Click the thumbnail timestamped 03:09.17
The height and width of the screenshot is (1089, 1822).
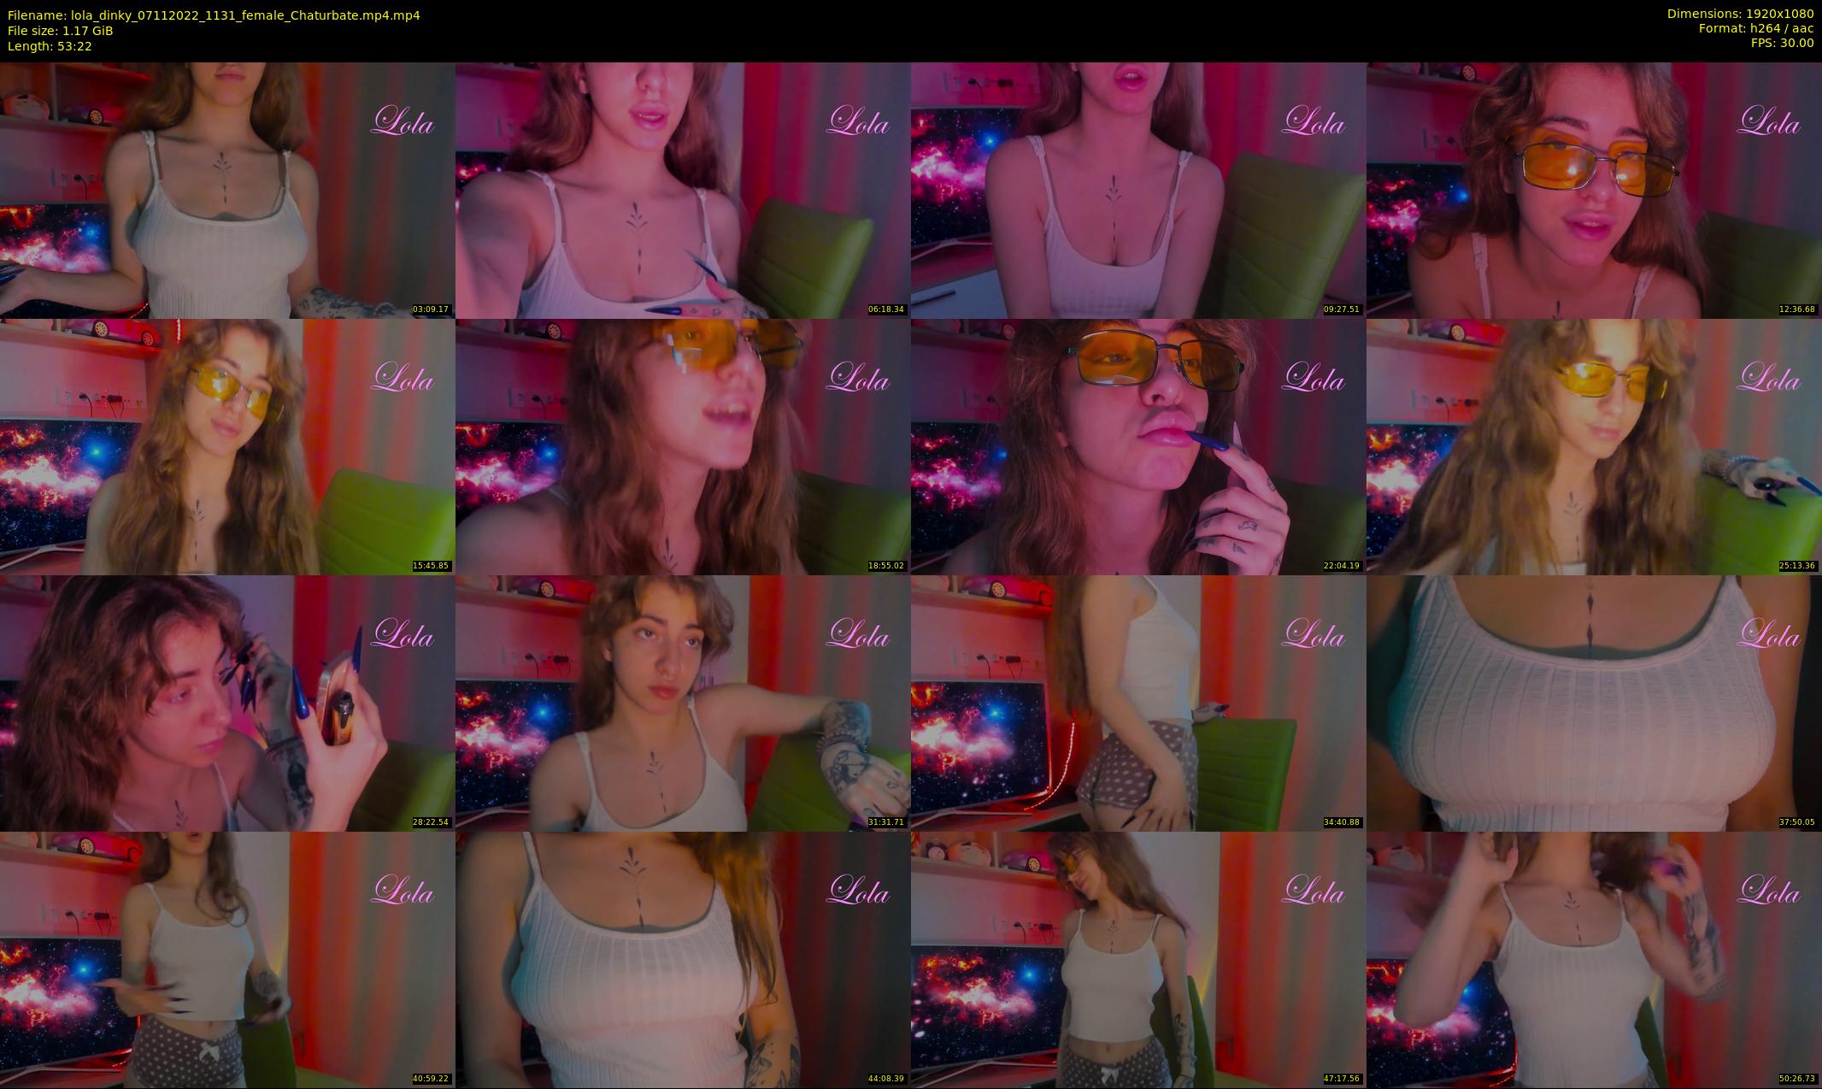coord(227,190)
